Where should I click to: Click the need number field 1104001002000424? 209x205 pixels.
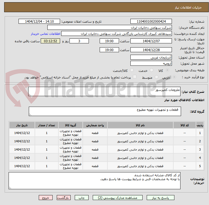coord(151,22)
